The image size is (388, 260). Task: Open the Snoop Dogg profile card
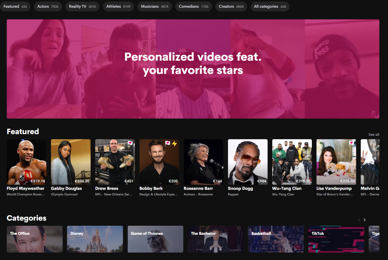click(248, 162)
